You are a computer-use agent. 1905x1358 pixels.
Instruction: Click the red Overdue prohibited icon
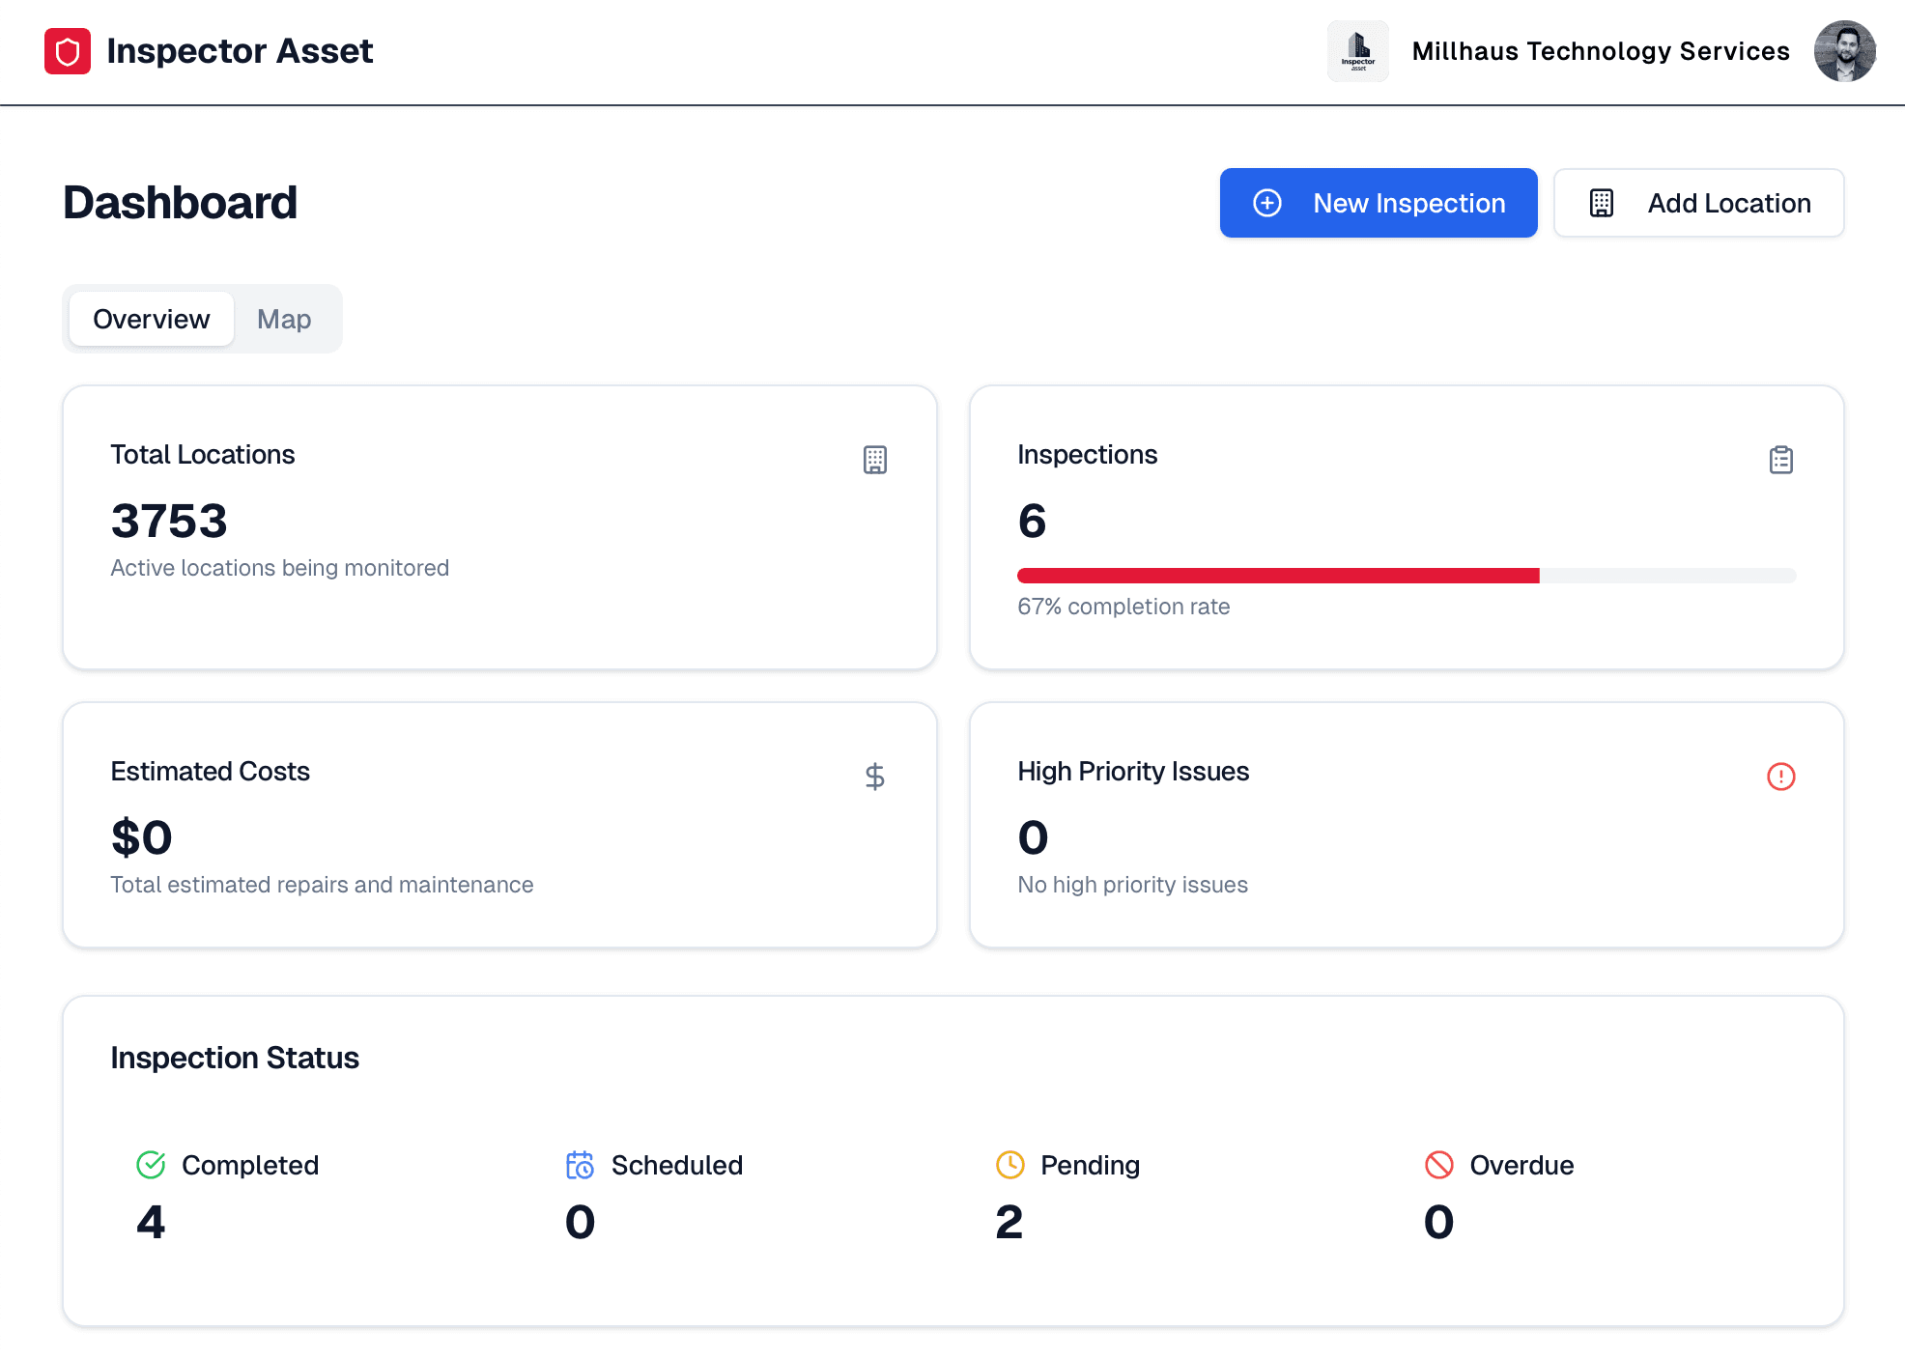coord(1438,1165)
